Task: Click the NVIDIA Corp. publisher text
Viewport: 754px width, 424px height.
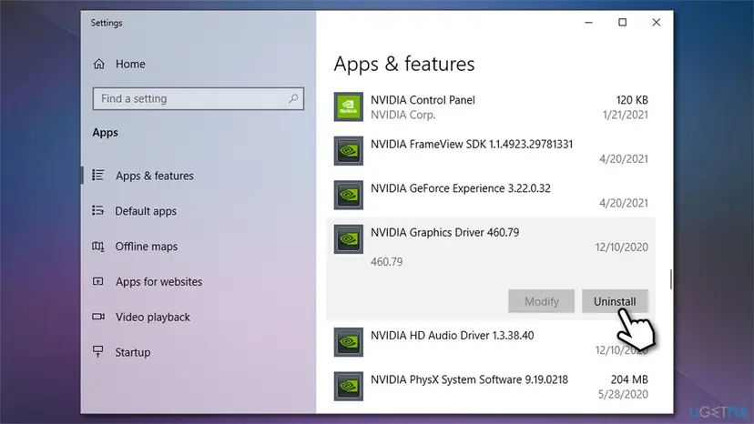Action: [x=403, y=115]
